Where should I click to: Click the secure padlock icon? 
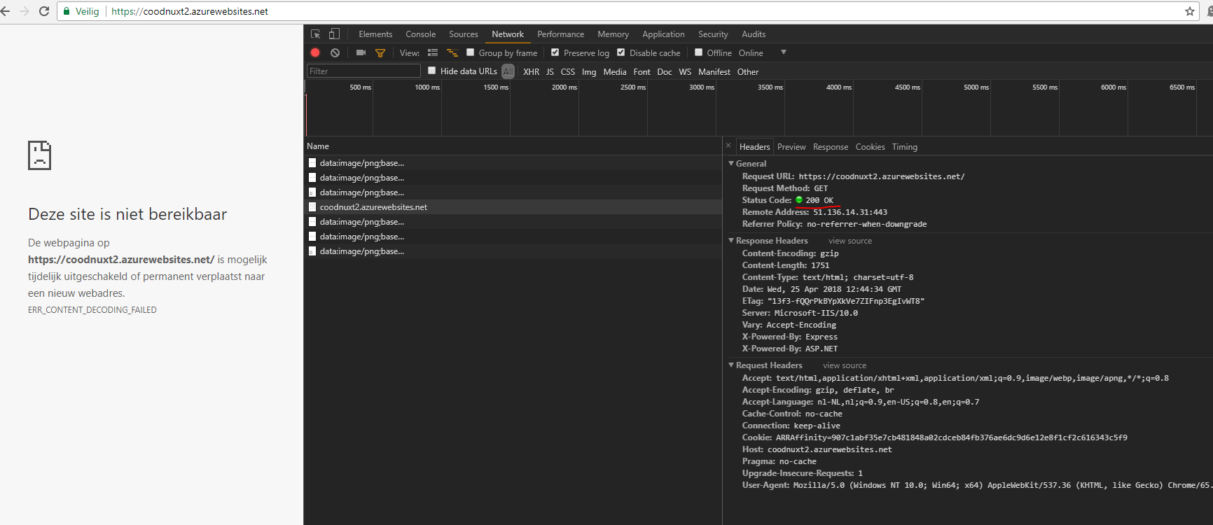tap(67, 11)
